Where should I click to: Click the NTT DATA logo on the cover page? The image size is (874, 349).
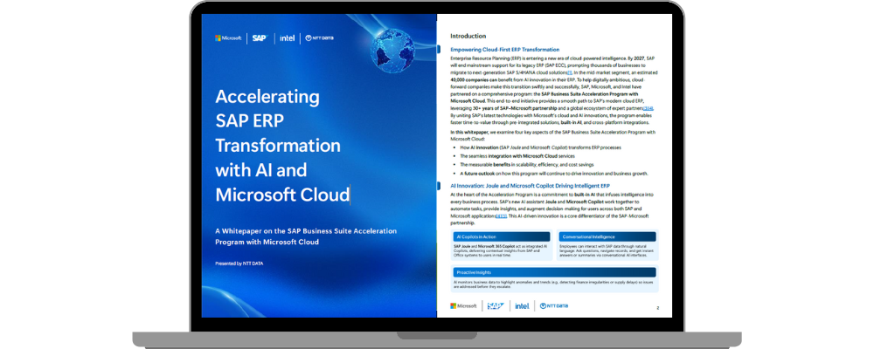pos(319,38)
